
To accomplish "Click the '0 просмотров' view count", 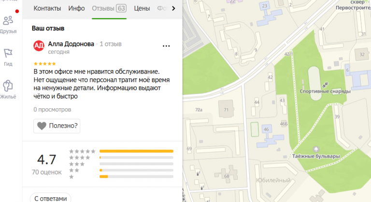I will (x=52, y=110).
